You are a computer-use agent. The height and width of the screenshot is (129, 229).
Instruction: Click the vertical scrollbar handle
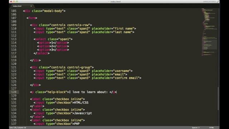[x=218, y=99]
